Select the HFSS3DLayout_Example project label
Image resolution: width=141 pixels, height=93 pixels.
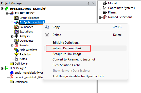[x=28, y=9]
